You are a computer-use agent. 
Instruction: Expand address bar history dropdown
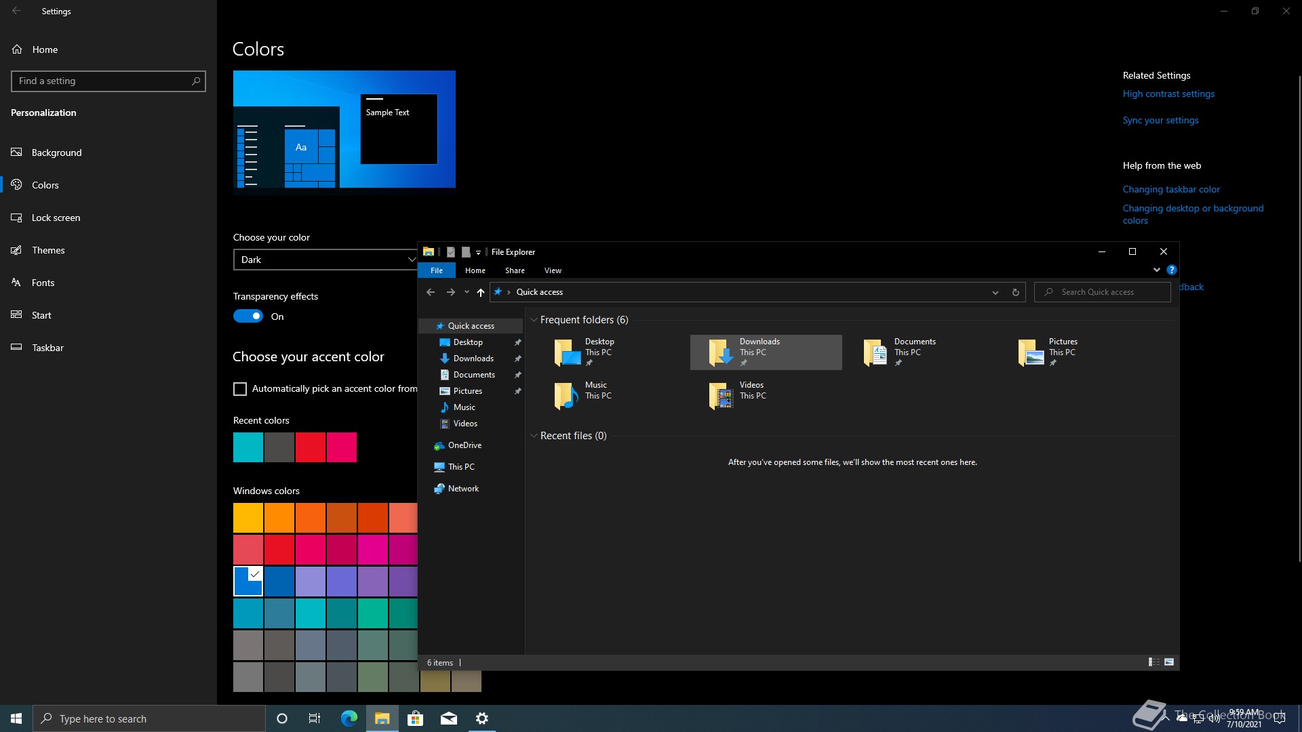[995, 292]
